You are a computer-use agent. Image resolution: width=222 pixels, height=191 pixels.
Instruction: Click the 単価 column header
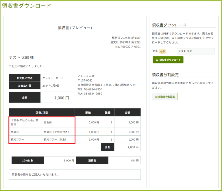[x=88, y=112]
